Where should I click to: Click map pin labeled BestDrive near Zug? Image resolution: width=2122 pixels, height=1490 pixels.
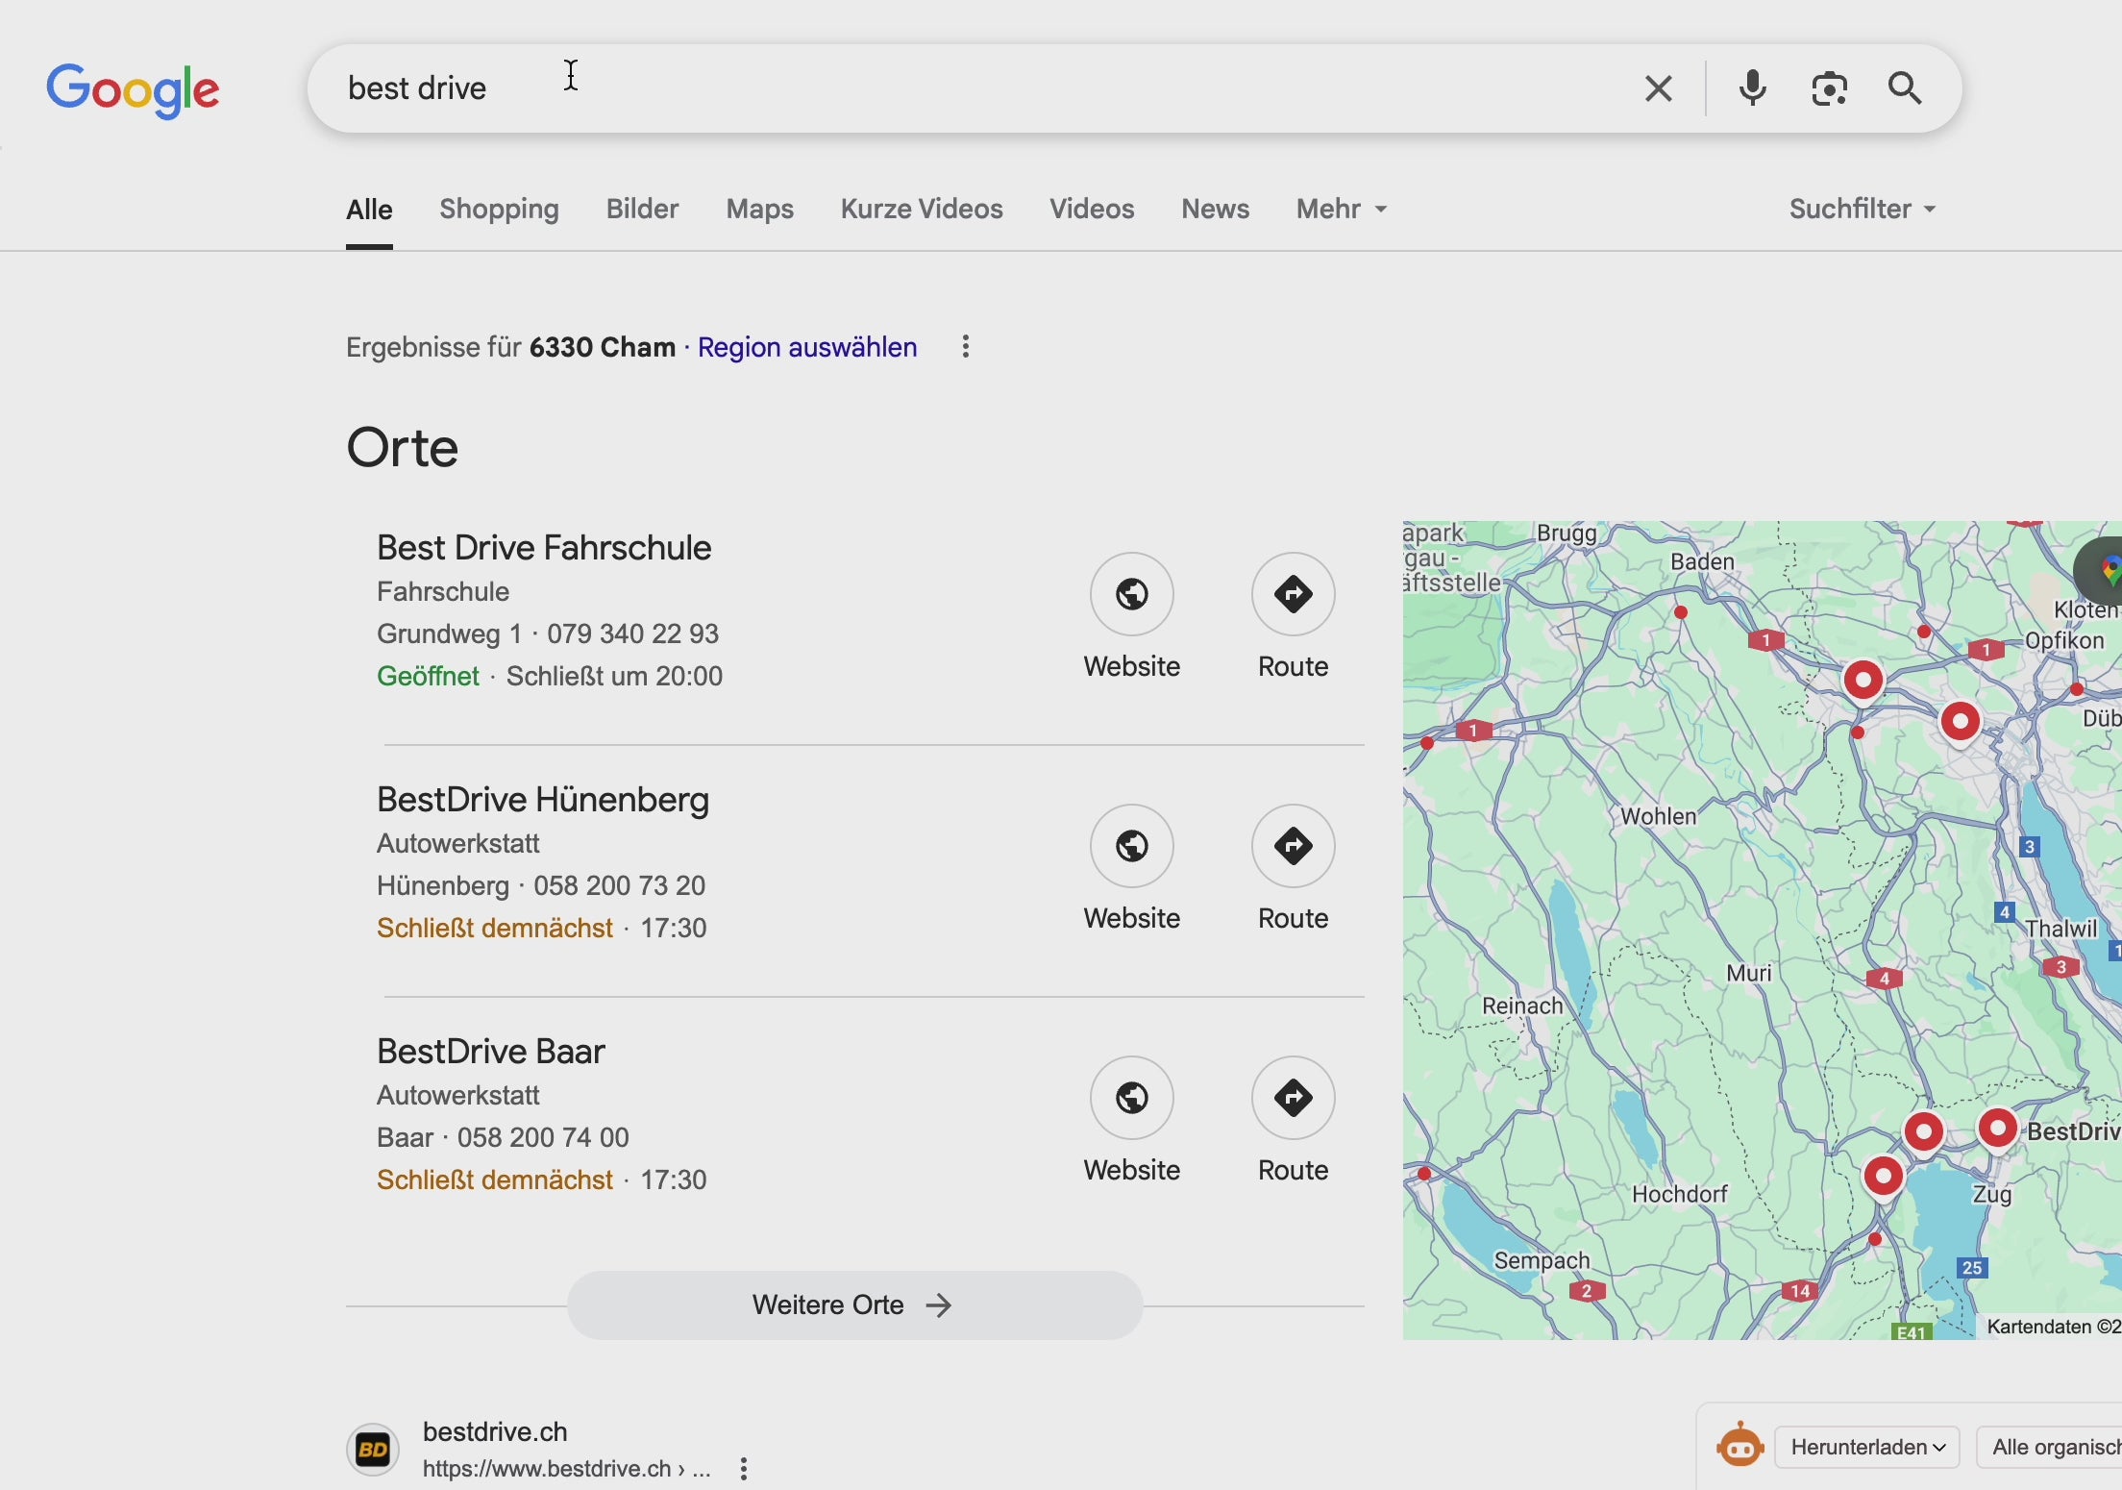(1998, 1130)
